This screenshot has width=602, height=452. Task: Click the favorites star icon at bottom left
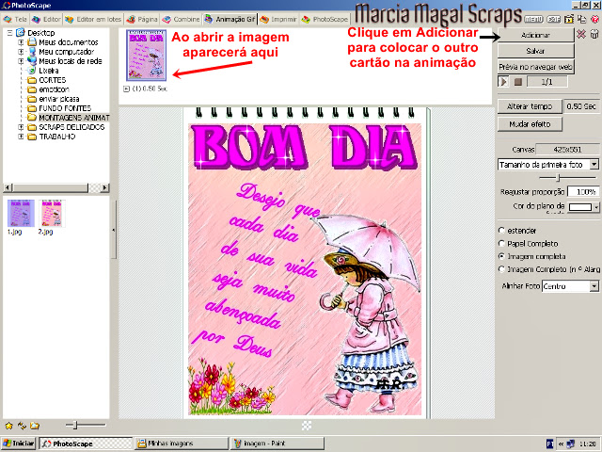(x=8, y=426)
